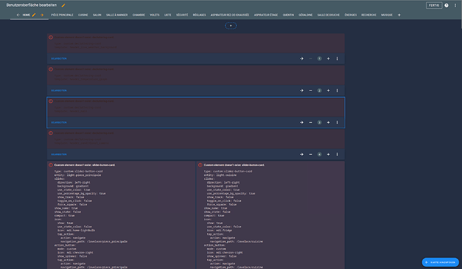Click position badge 2 on the second card
Screen dimensions: 462x269
pos(319,90)
